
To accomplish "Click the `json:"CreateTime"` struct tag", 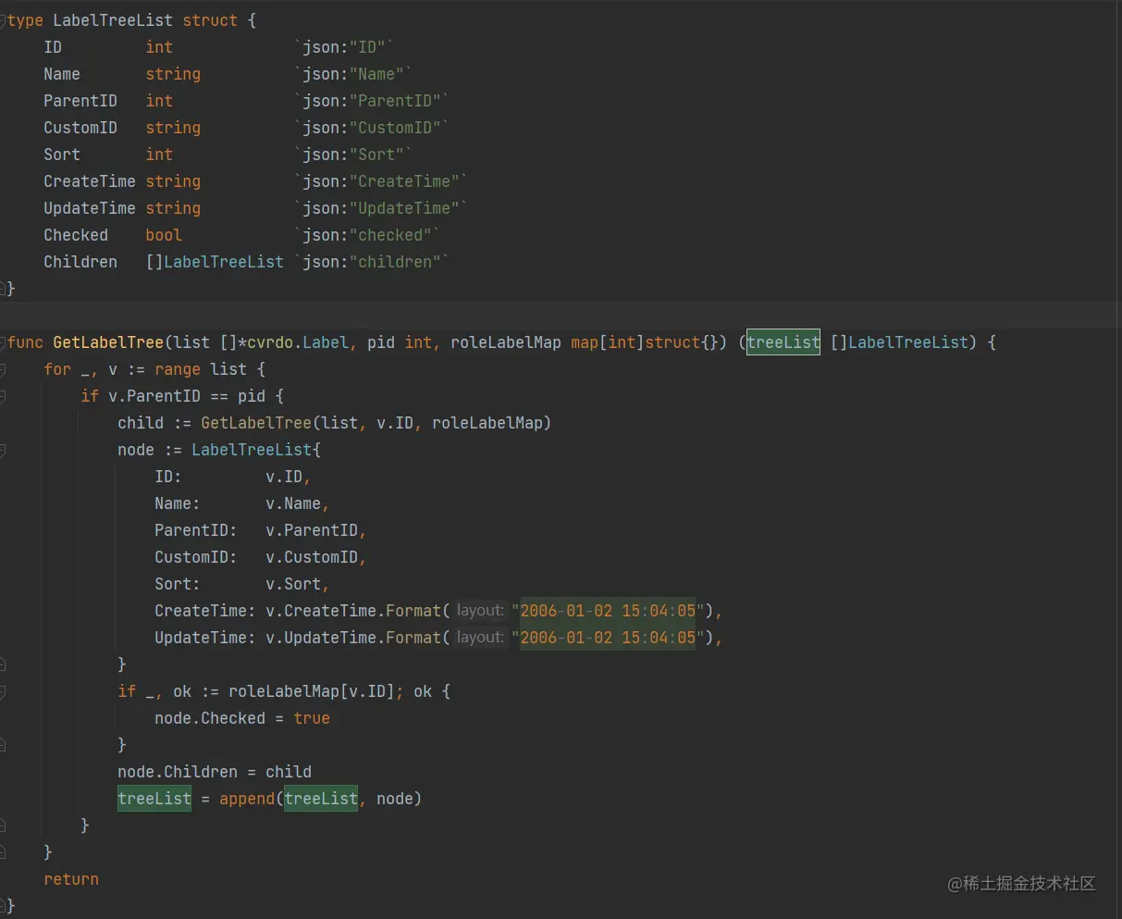I will 381,181.
